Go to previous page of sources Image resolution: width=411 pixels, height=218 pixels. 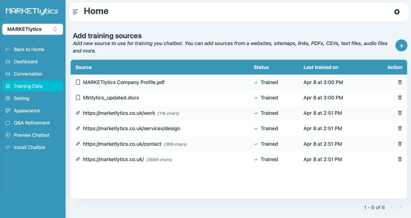(392, 207)
